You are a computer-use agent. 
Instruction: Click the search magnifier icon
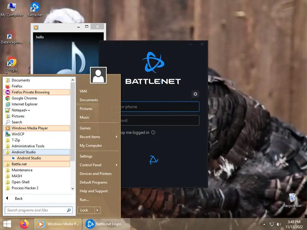69,210
